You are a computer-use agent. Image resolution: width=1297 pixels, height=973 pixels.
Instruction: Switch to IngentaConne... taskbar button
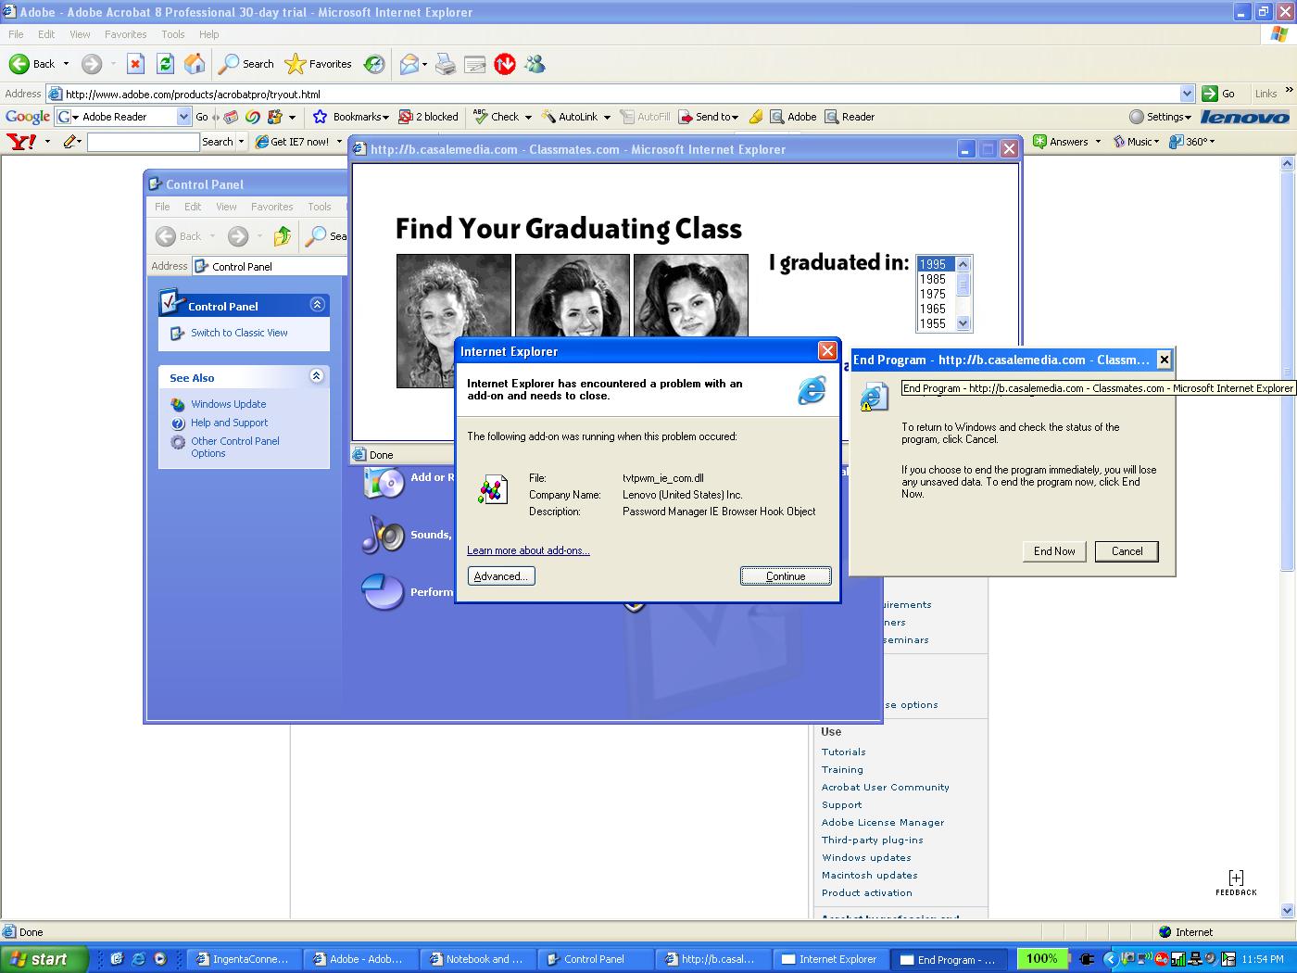click(x=244, y=959)
